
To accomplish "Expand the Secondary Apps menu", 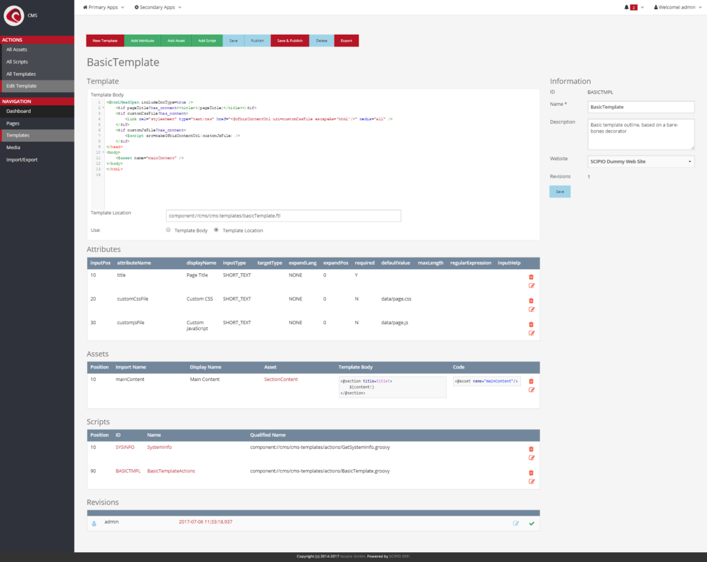I will (x=158, y=7).
